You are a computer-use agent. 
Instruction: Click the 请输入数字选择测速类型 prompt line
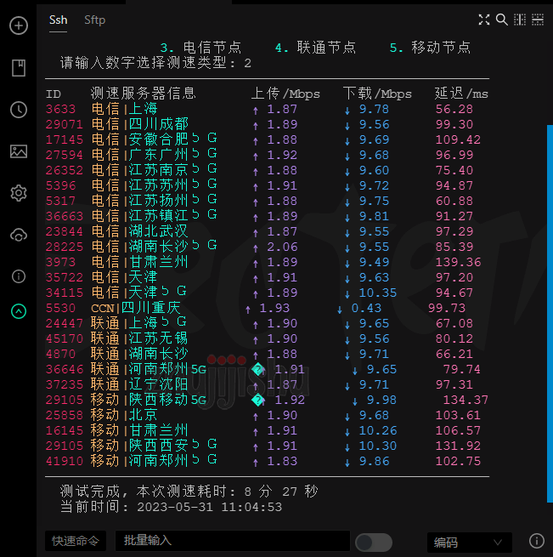pyautogui.click(x=155, y=63)
